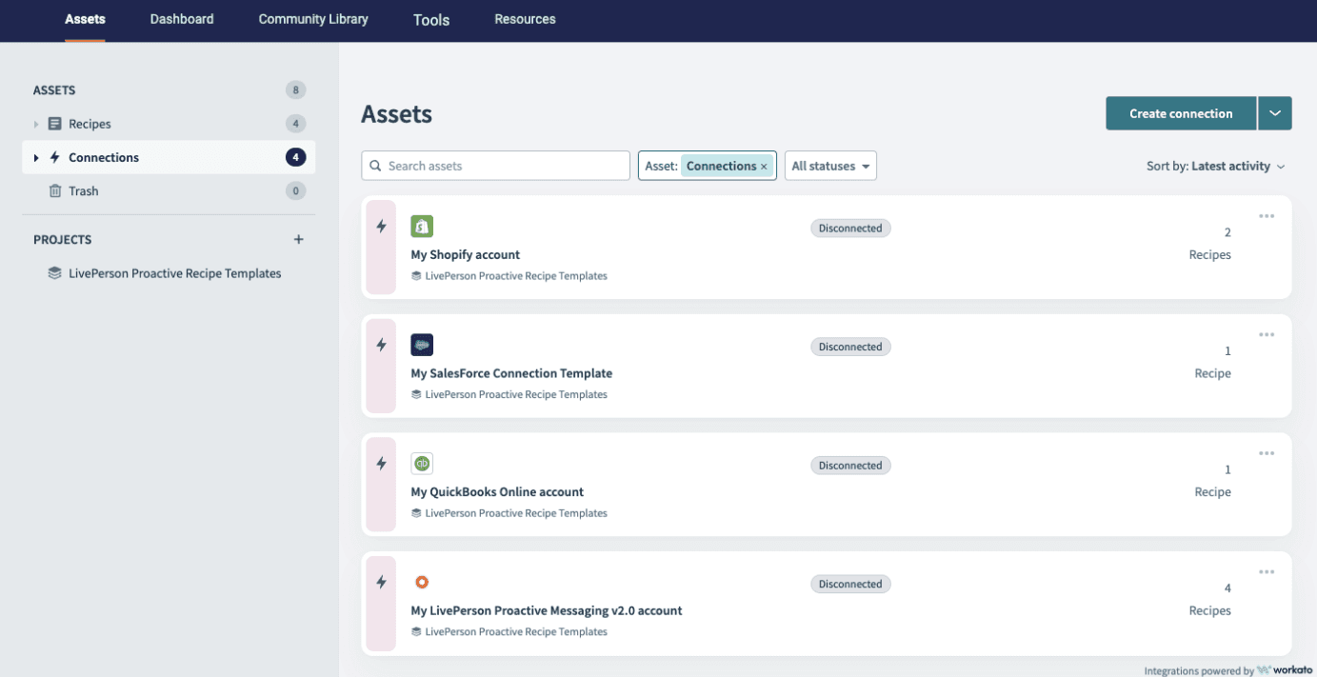
Task: Add a new project with plus icon
Action: 298,240
